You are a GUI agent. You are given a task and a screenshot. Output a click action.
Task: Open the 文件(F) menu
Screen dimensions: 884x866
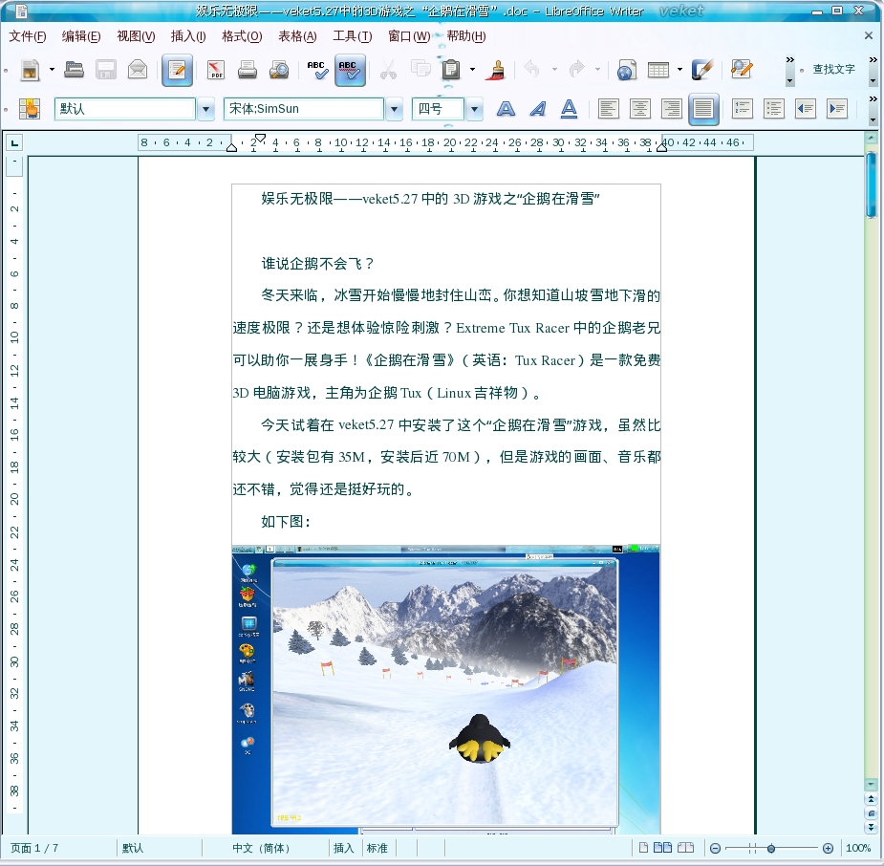(27, 36)
